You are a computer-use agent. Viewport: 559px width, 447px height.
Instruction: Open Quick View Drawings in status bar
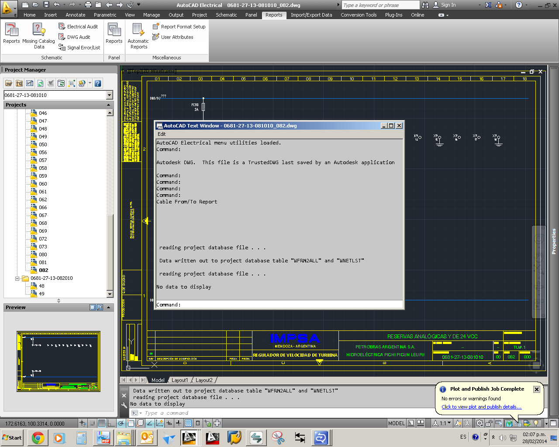pyautogui.click(x=421, y=423)
